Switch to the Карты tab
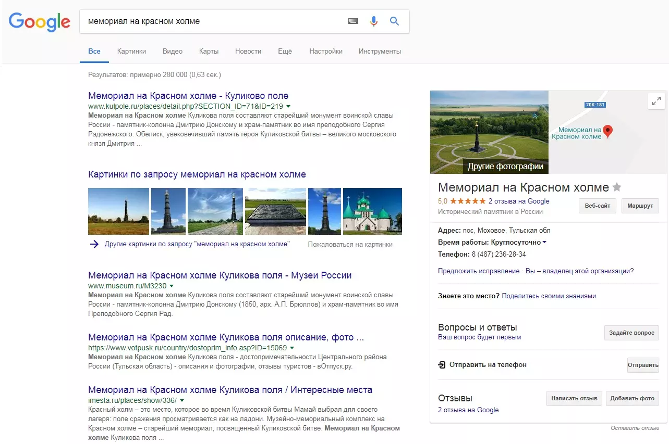Image resolution: width=669 pixels, height=444 pixels. pyautogui.click(x=209, y=52)
